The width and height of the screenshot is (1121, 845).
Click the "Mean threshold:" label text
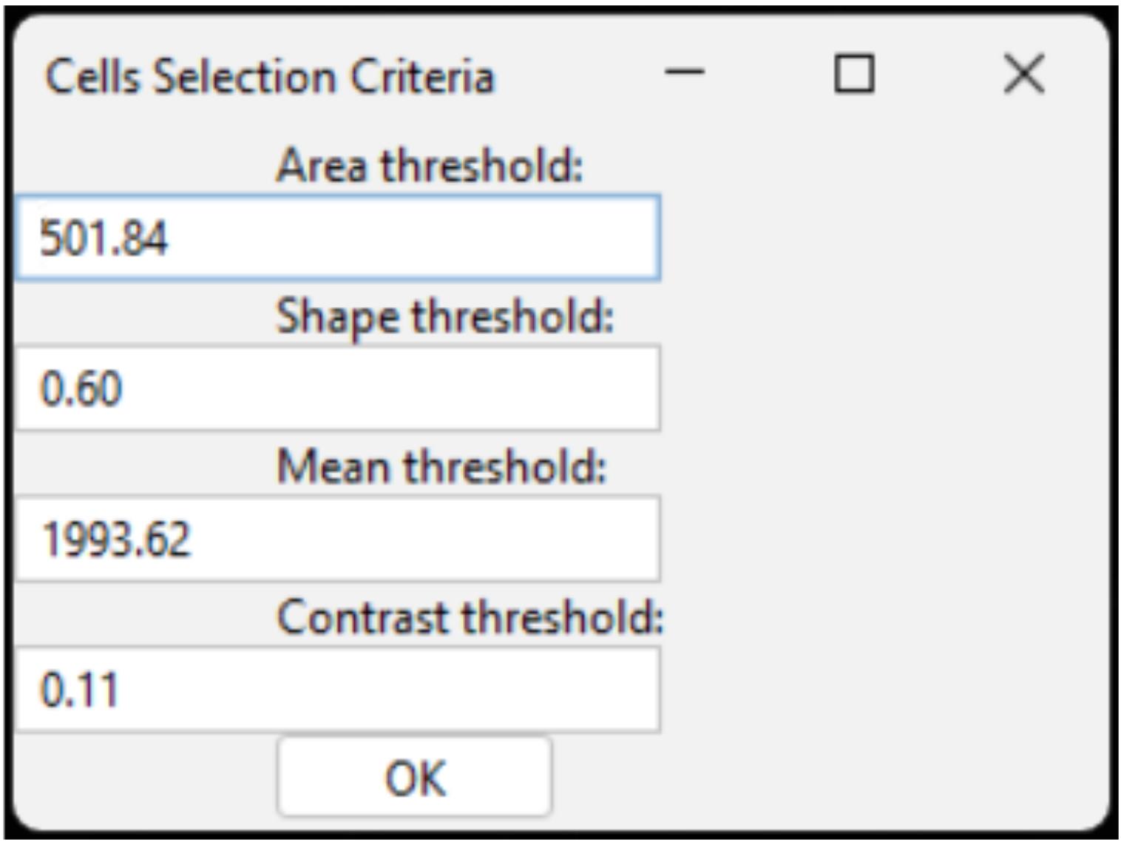coord(441,467)
